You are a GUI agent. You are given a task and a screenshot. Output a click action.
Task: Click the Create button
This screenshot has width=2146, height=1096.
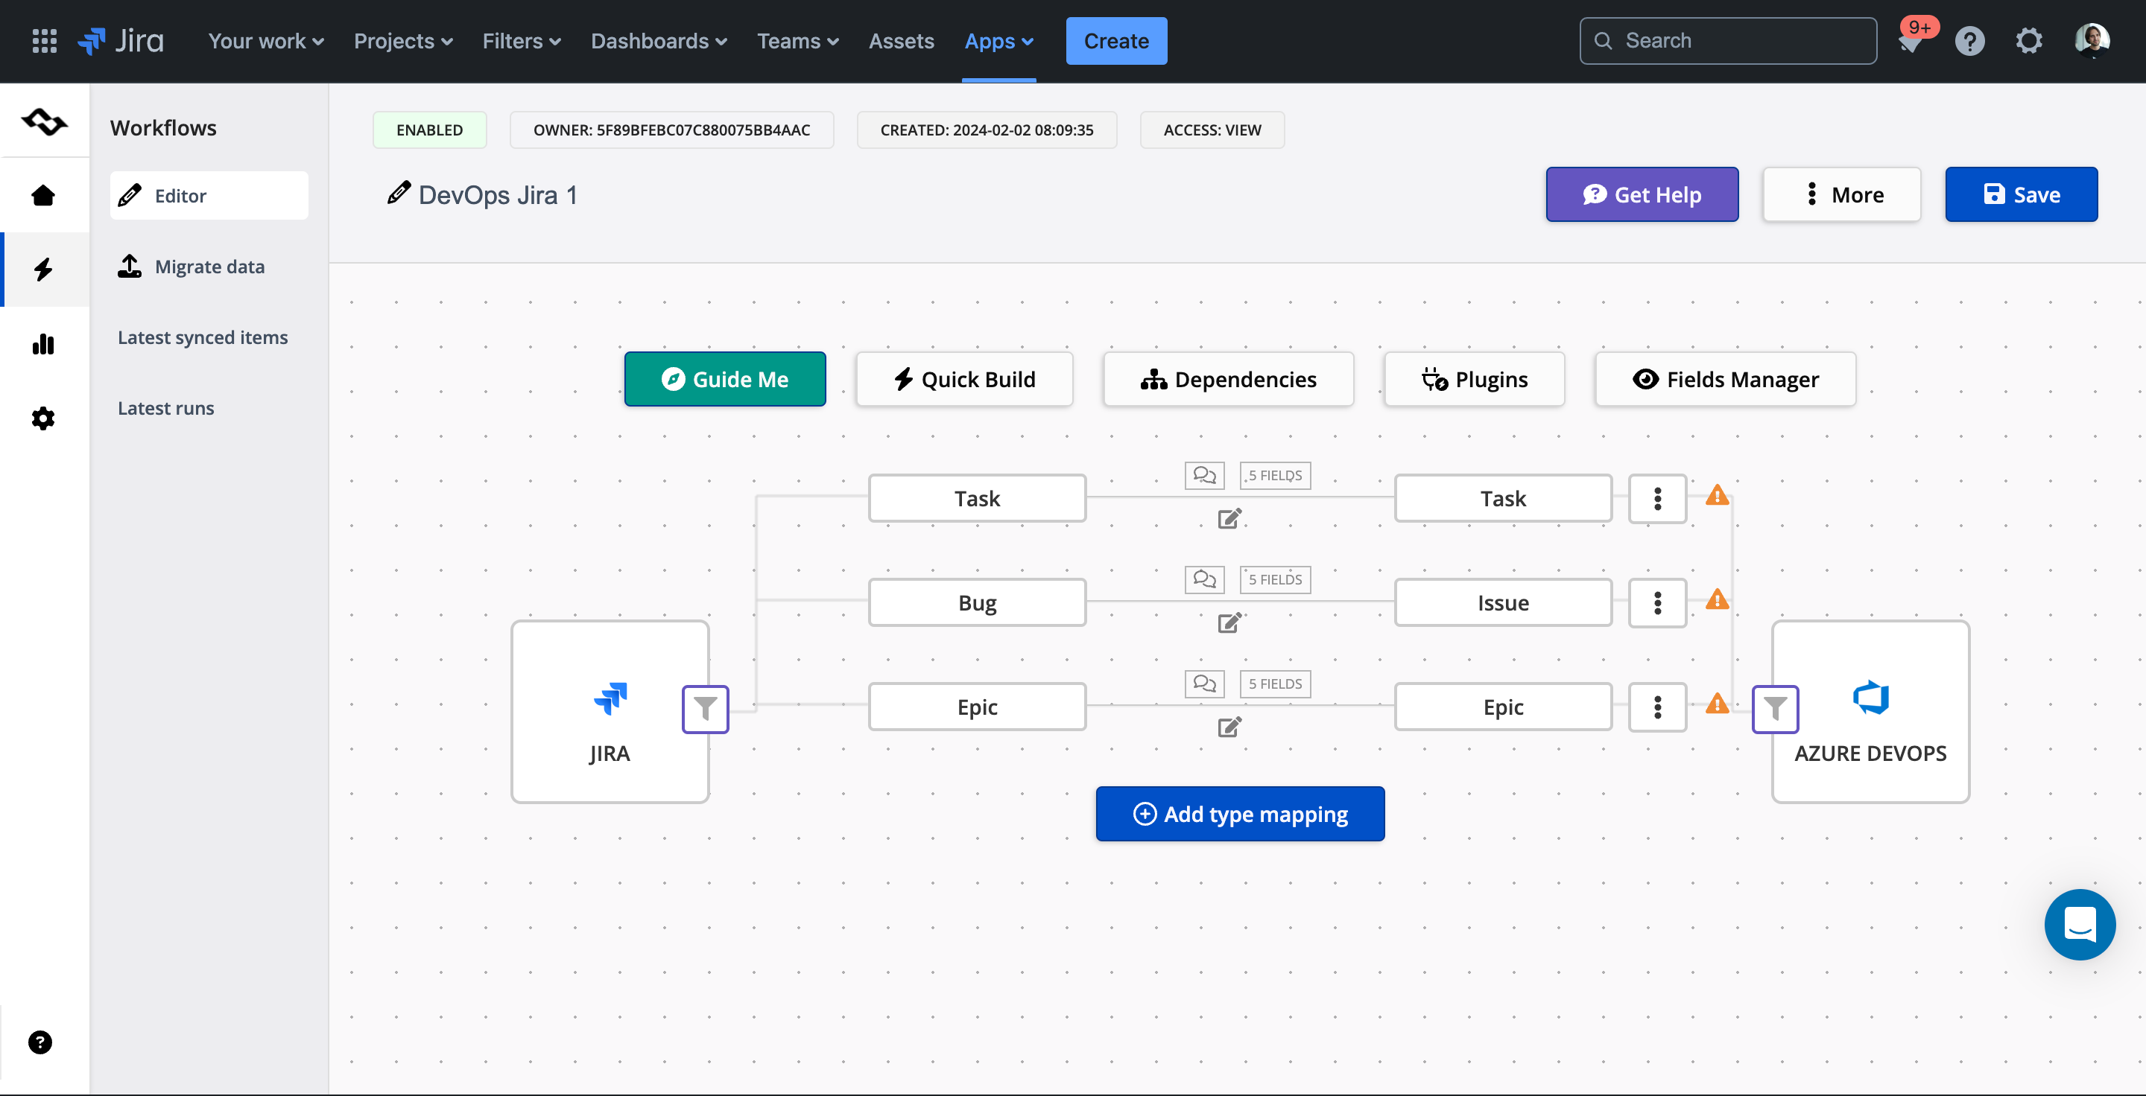(1116, 41)
